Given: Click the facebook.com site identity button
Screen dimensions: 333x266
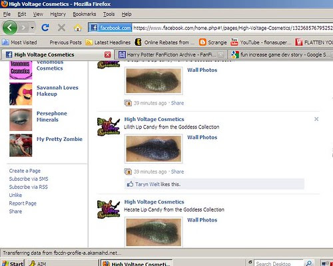Looking at the screenshot, I should 110,28.
